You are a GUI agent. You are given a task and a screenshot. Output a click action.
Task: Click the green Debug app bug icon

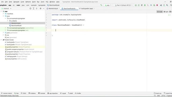click(145, 5)
